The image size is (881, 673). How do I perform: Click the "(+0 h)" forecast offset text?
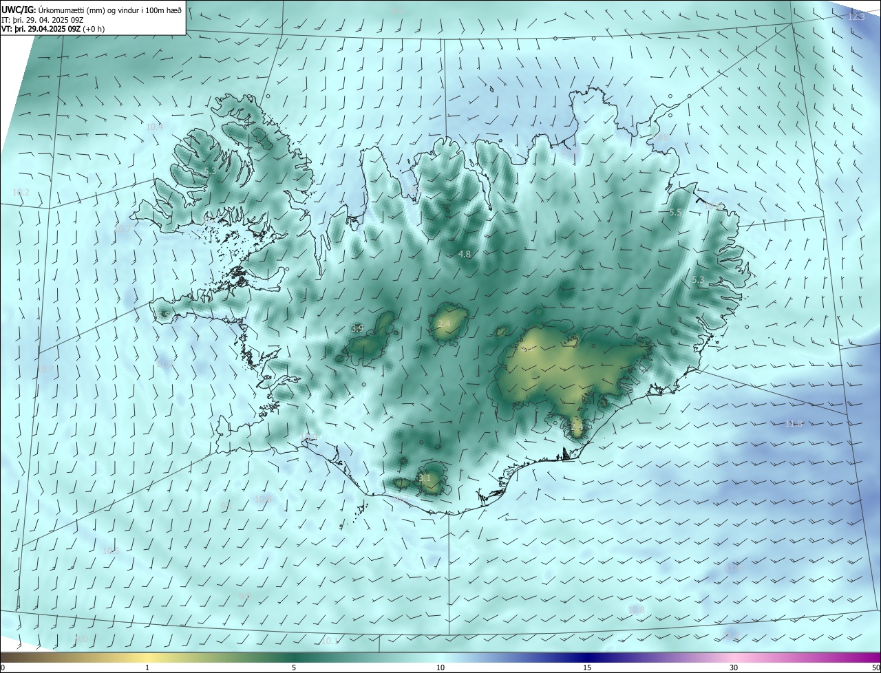click(x=93, y=29)
